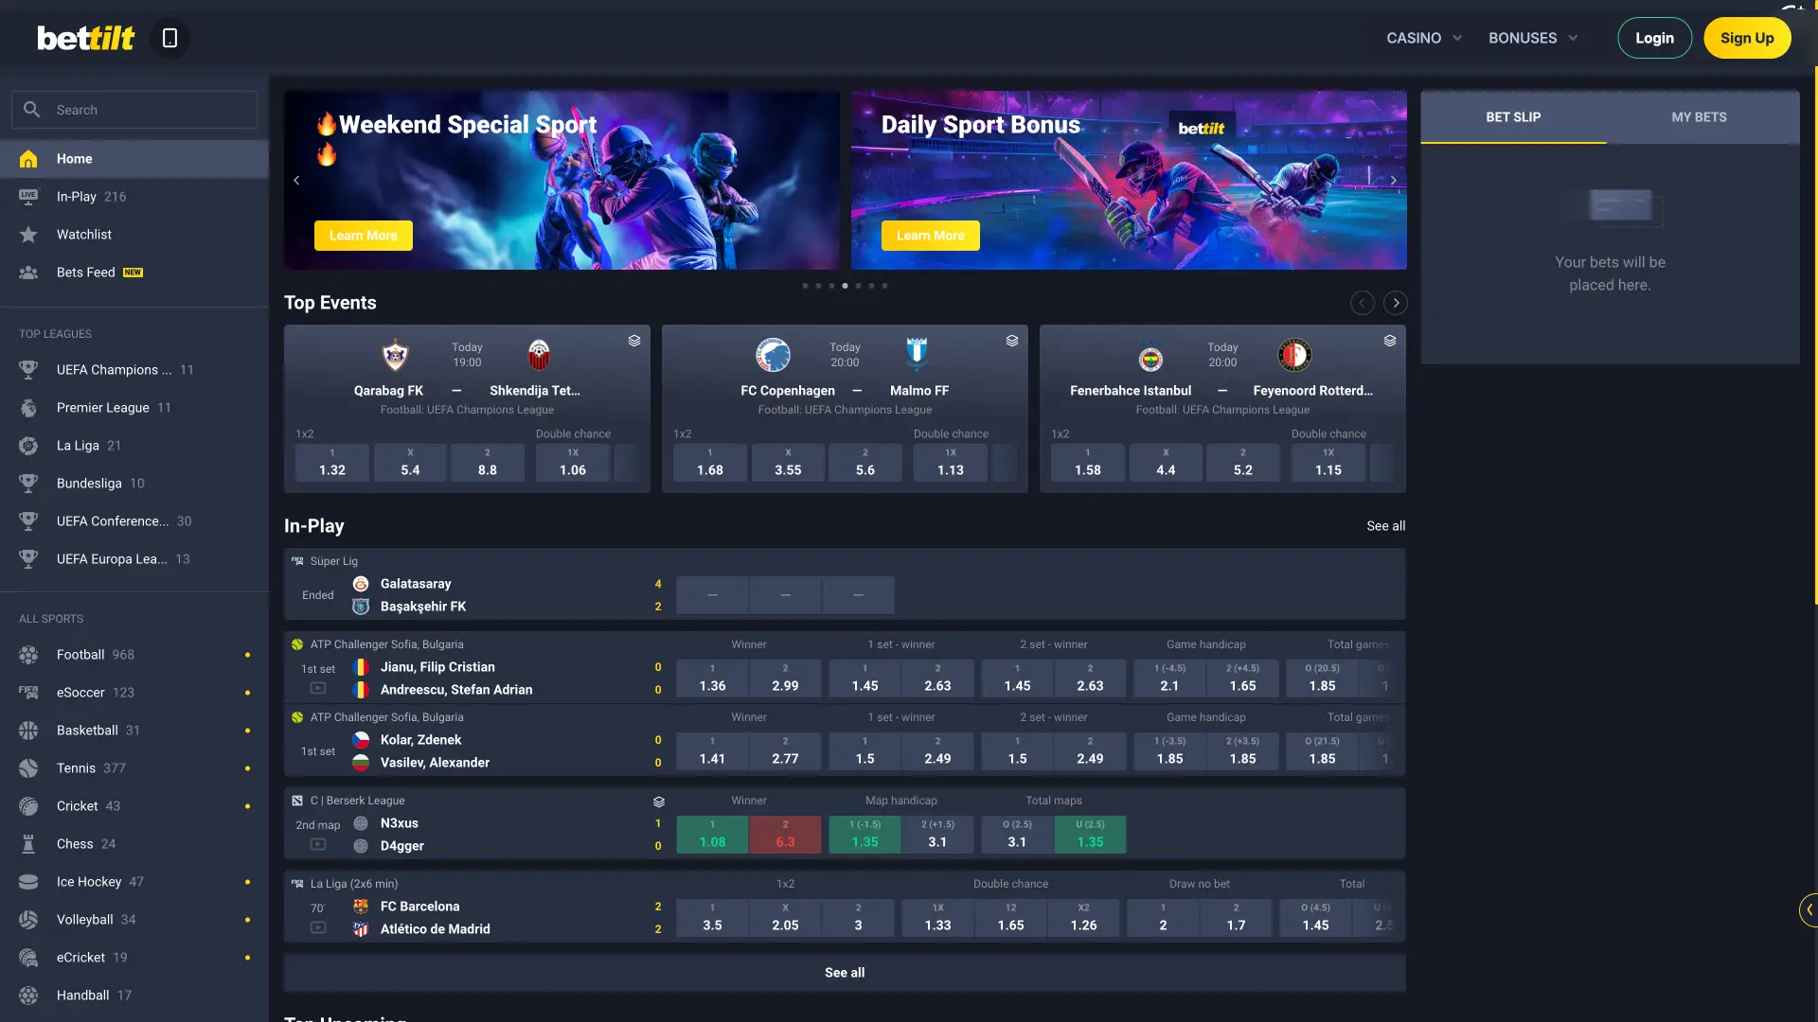Open markets icon on Qarabag FK card
The image size is (1818, 1022).
(x=634, y=341)
